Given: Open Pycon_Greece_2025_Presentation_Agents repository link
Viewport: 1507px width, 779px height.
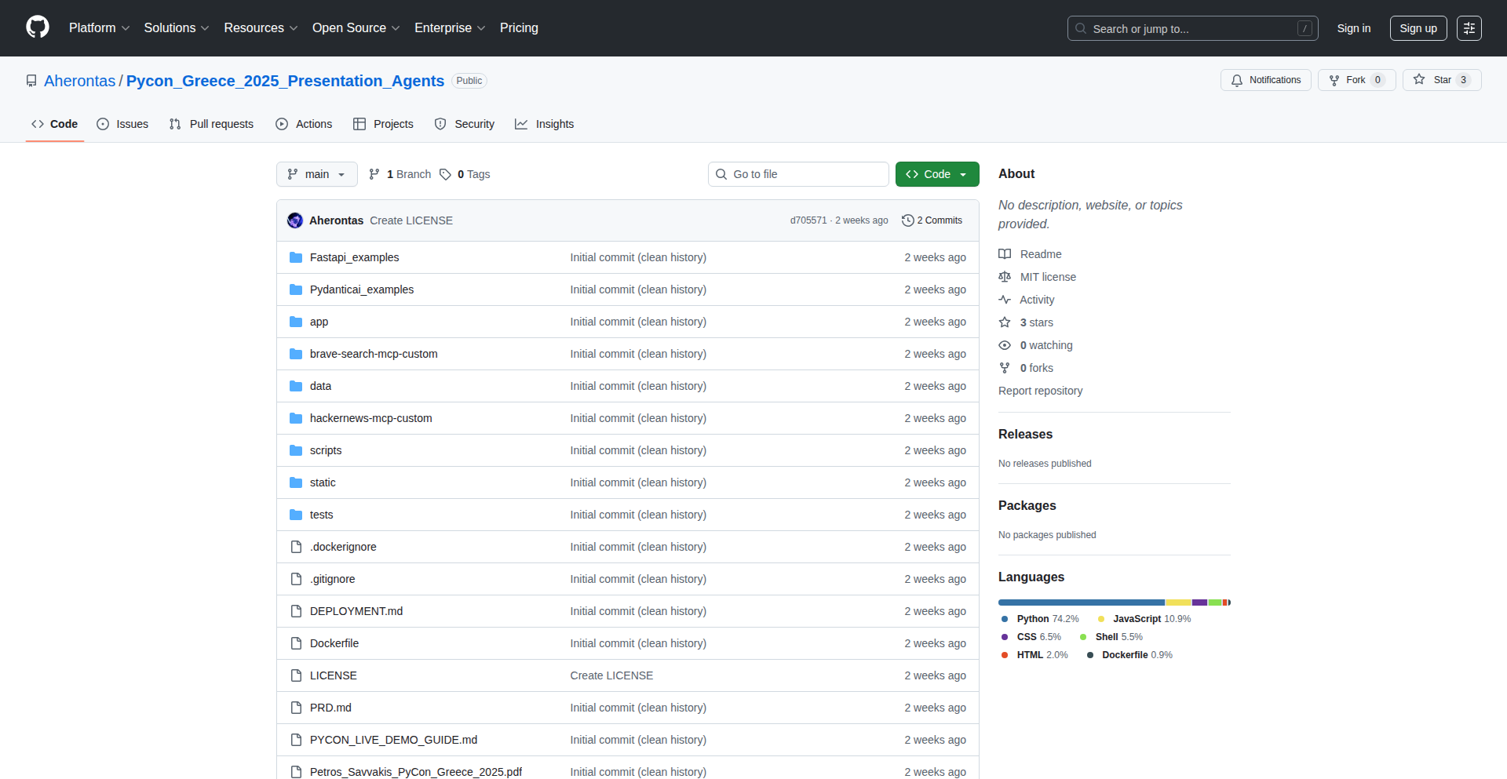Looking at the screenshot, I should pos(285,81).
